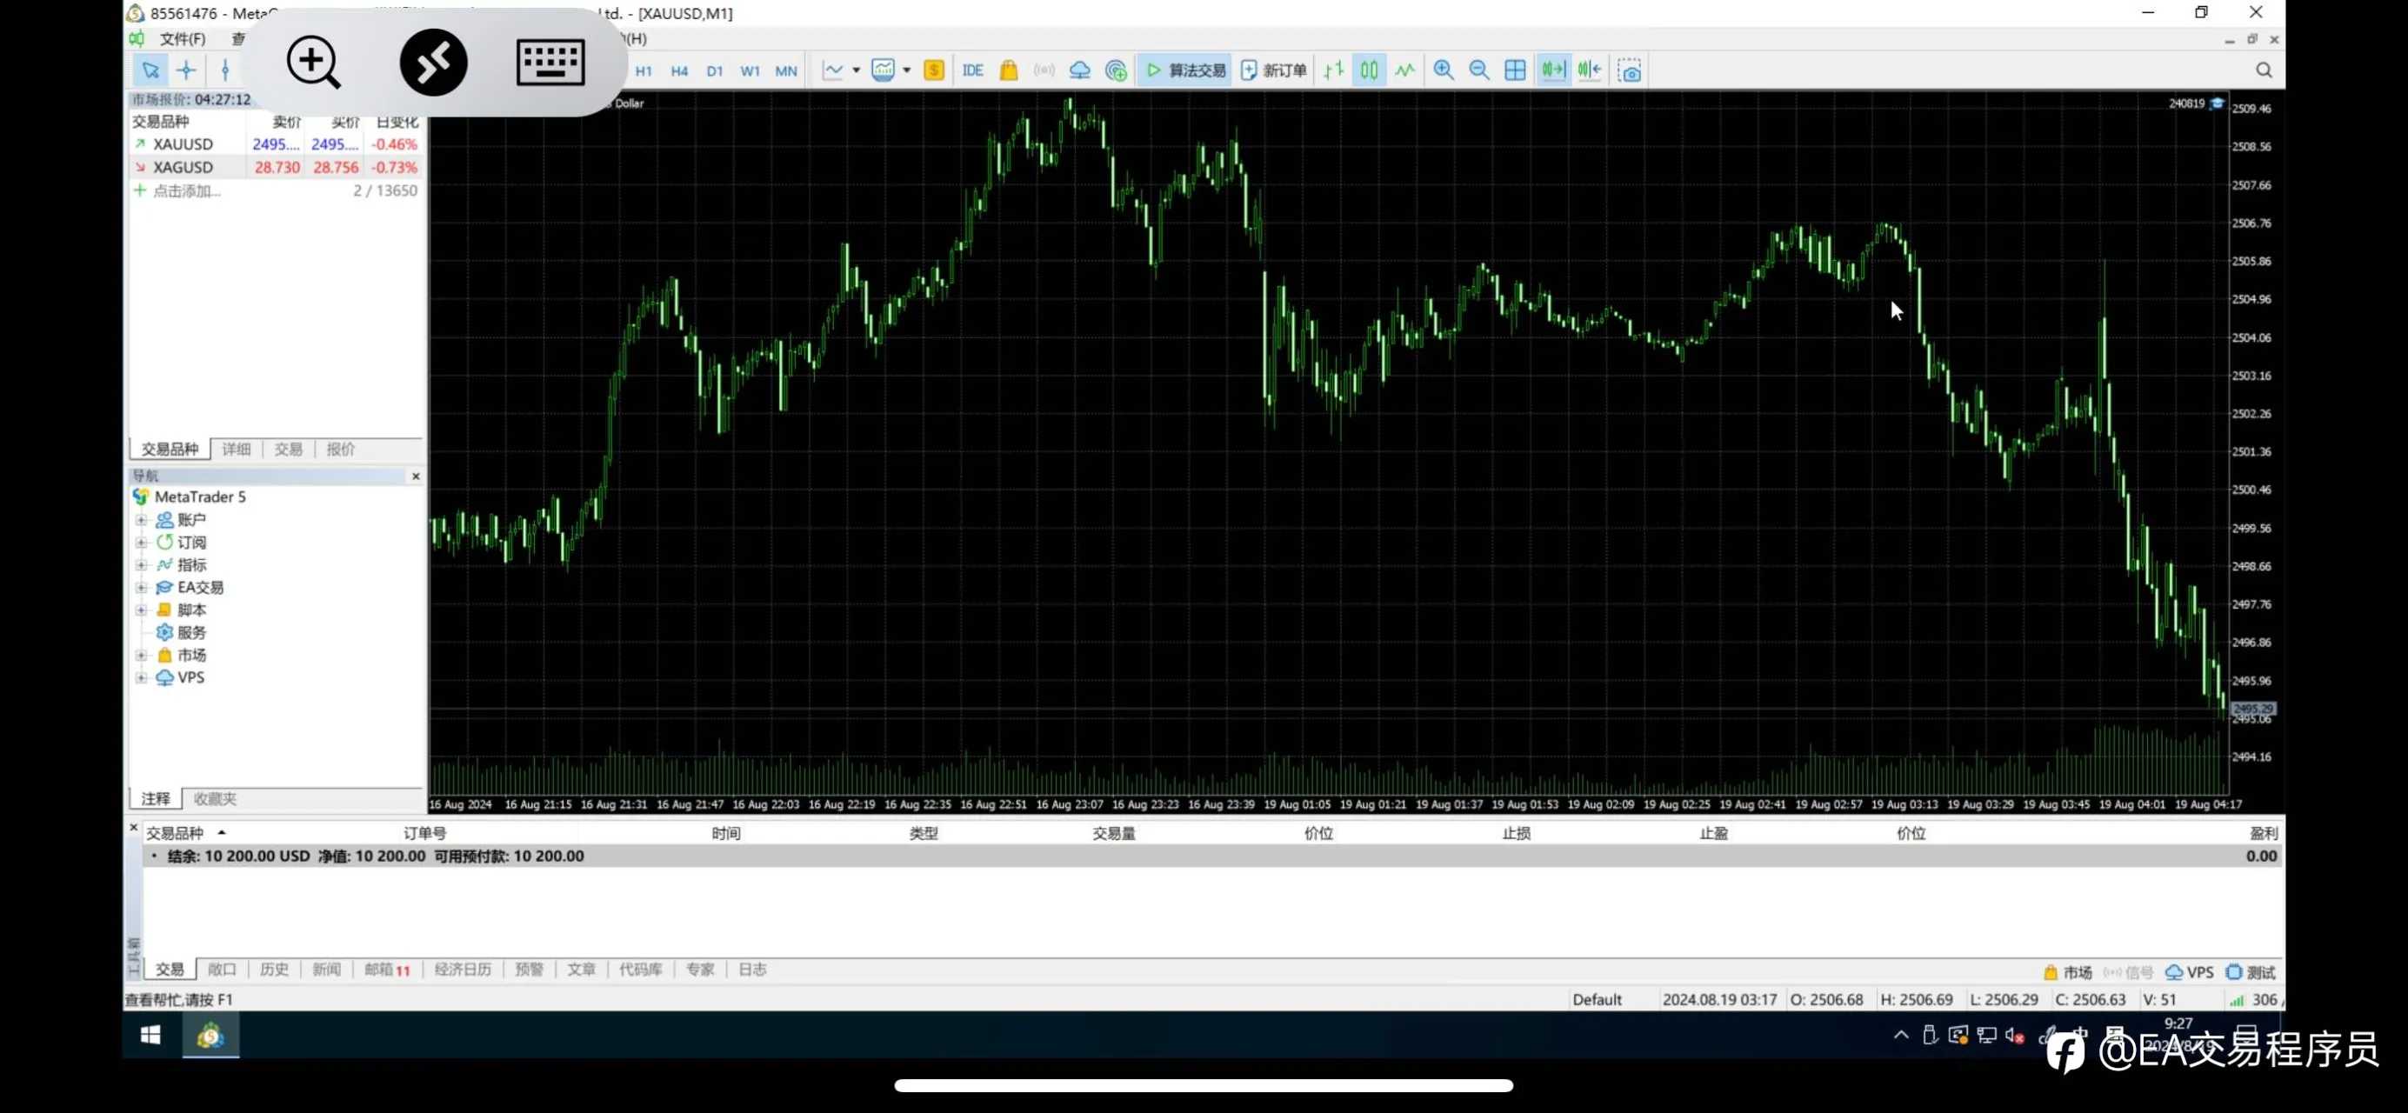Toggle chart auto scroll button
The width and height of the screenshot is (2408, 1113).
(x=1552, y=70)
